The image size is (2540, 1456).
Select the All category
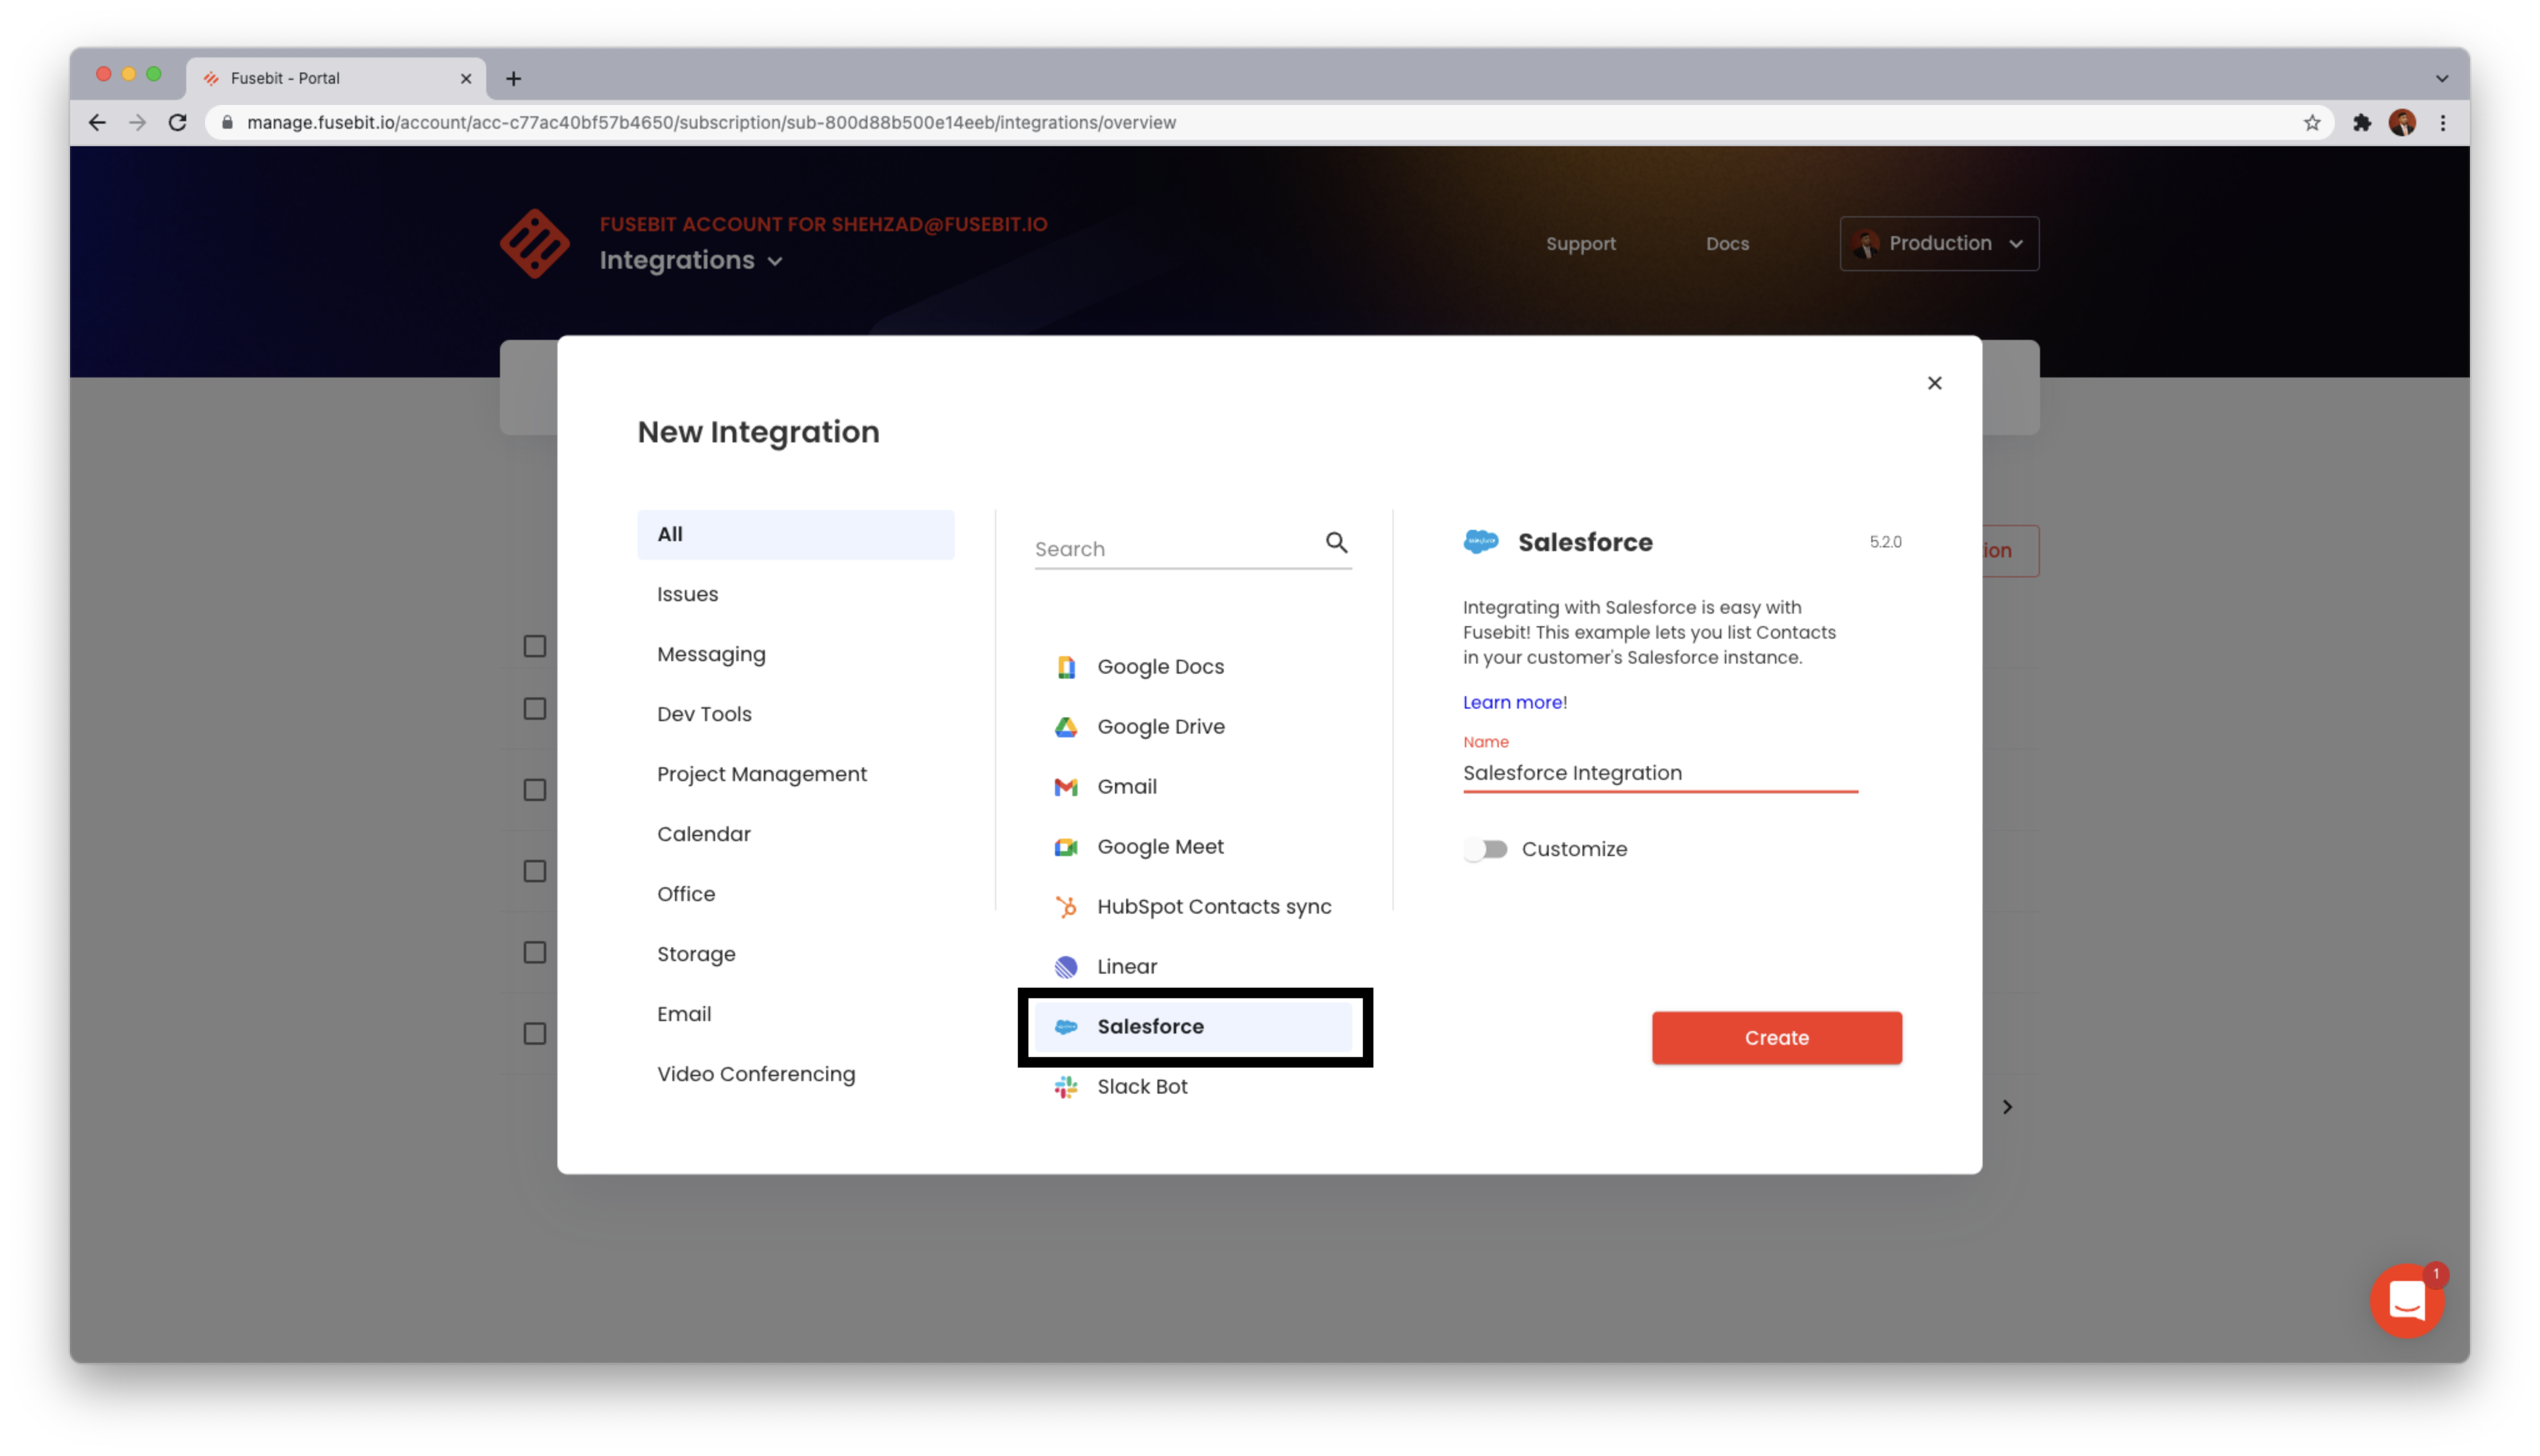click(795, 534)
